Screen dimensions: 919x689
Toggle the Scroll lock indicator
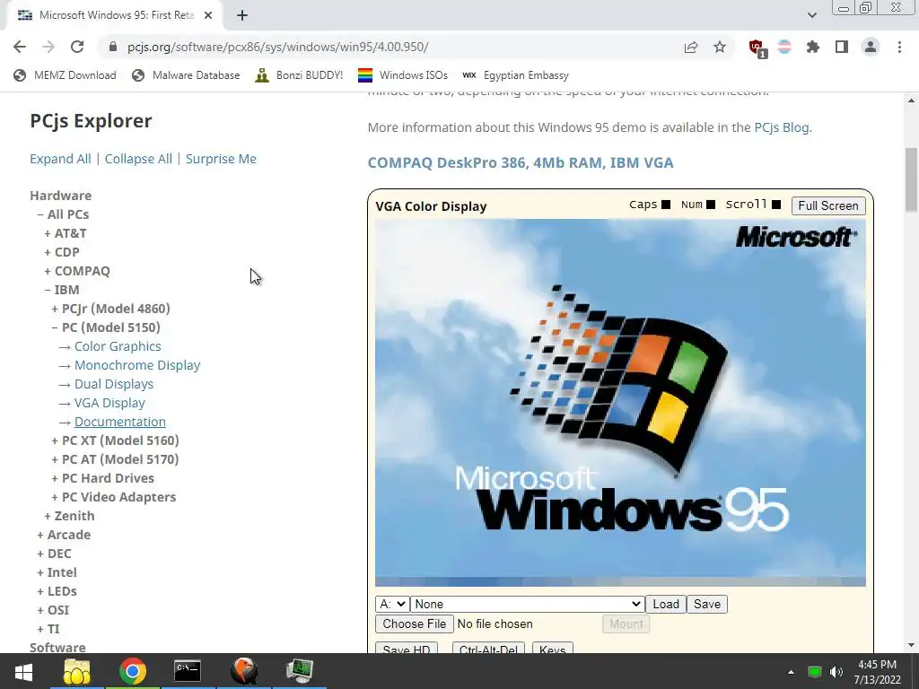776,205
